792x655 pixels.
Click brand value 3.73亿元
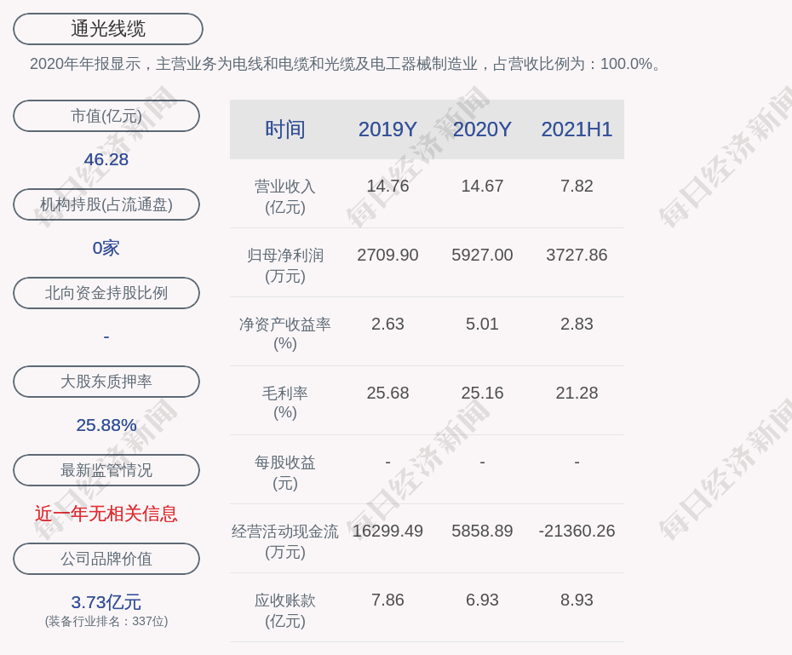(x=106, y=602)
